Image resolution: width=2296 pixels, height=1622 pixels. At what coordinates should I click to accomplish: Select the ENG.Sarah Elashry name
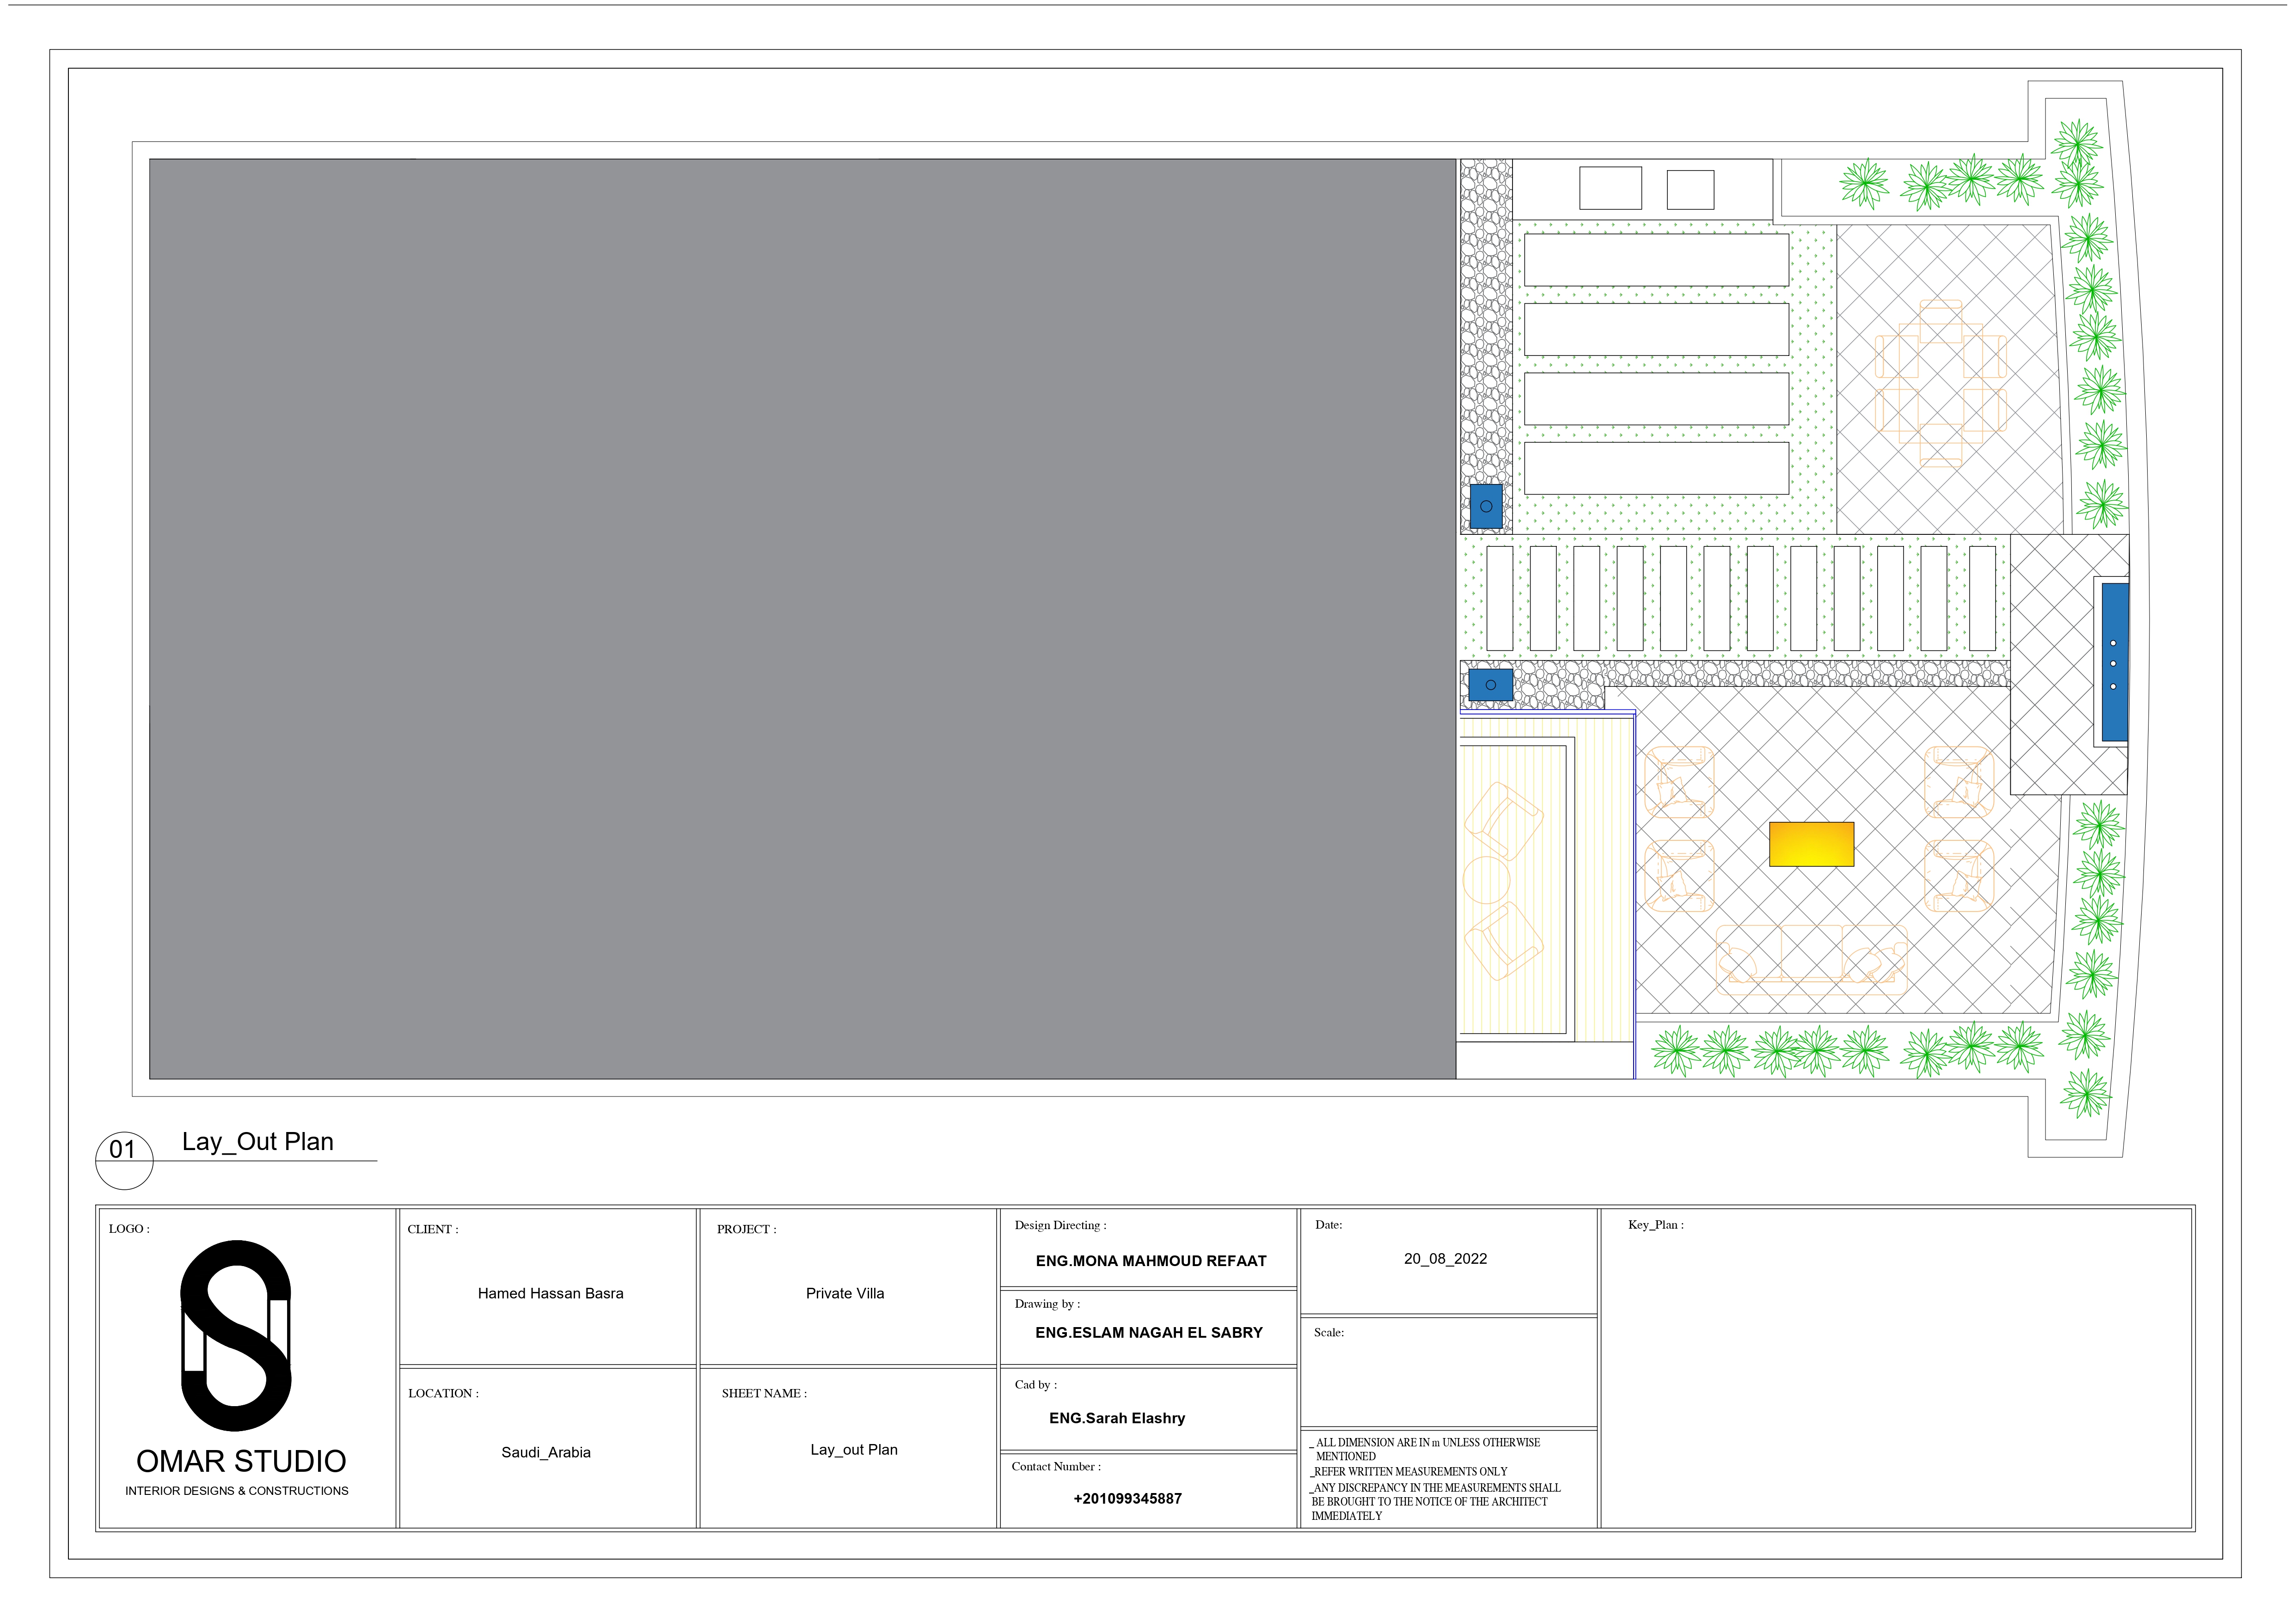[1116, 1418]
